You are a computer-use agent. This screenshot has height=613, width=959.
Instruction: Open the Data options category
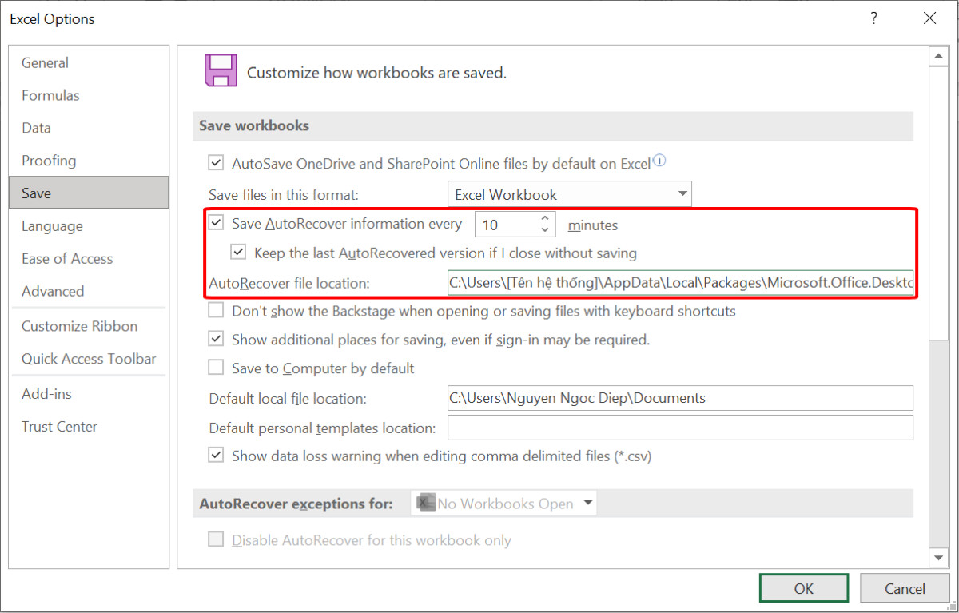tap(89, 128)
